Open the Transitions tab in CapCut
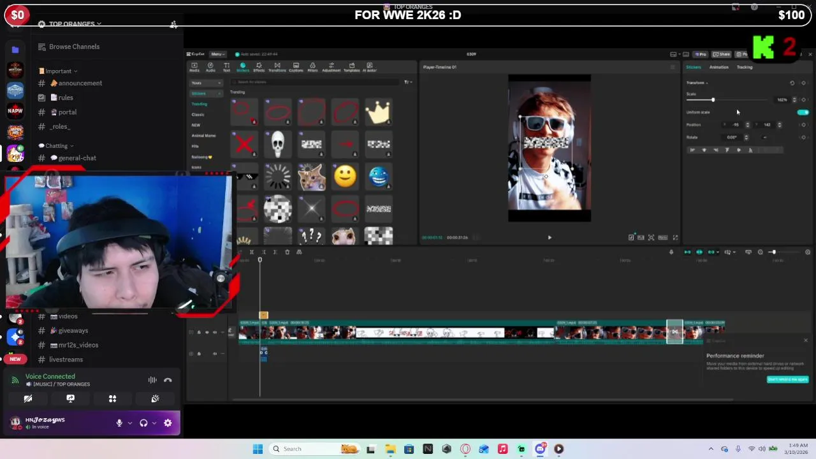The image size is (816, 459). click(277, 67)
